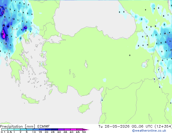Click the precipitation value '18' on the map
The image size is (172, 133).
[x=2, y=7]
